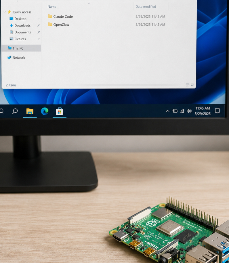Image resolution: width=229 pixels, height=263 pixels.
Task: Open the notification center icon
Action: pos(217,111)
